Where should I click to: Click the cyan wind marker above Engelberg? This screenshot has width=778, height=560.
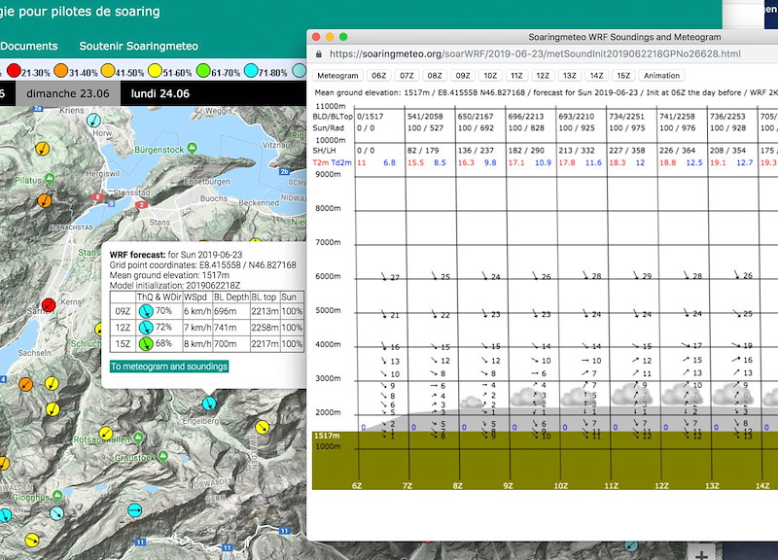pos(209,403)
